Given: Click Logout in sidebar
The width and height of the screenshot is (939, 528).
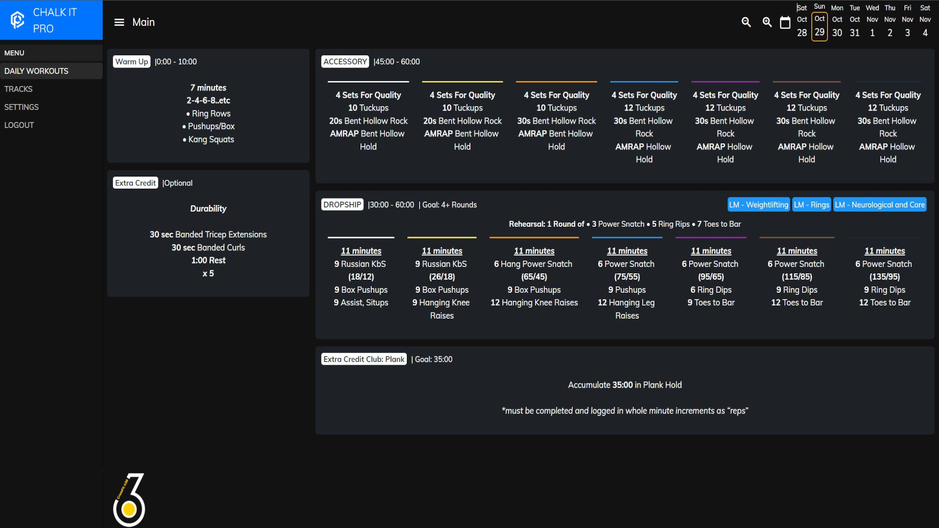Looking at the screenshot, I should coord(19,125).
